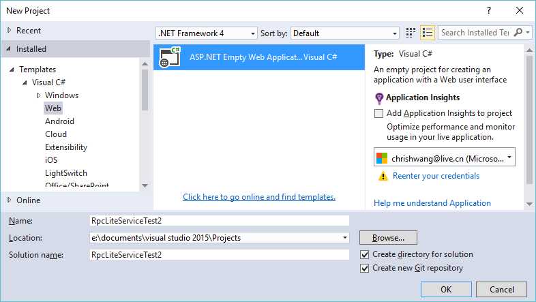
Task: Collapse the Installed section
Action: [x=9, y=49]
